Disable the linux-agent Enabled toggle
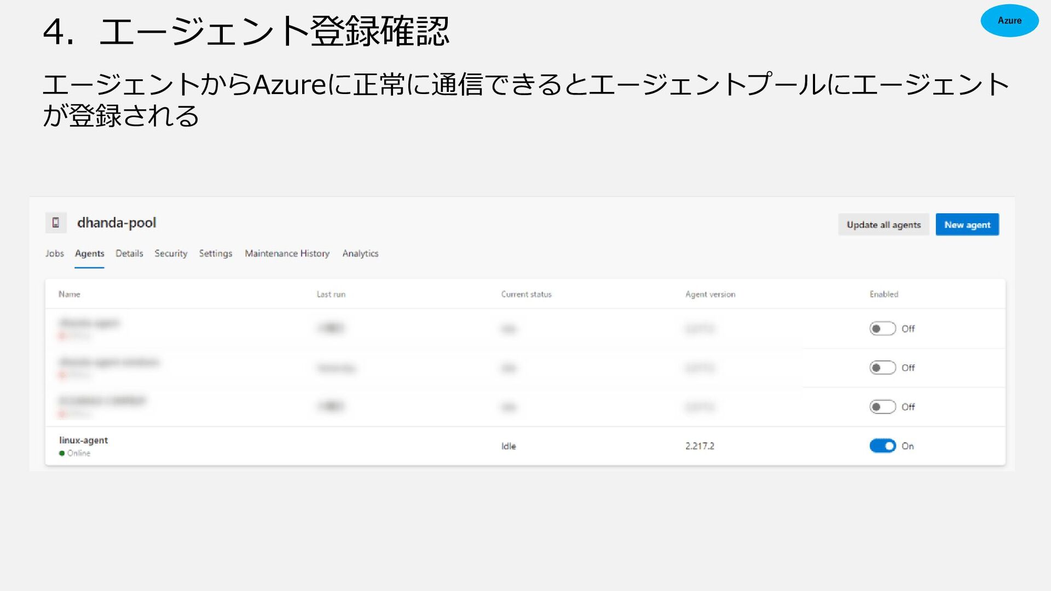The height and width of the screenshot is (591, 1051). [x=882, y=446]
